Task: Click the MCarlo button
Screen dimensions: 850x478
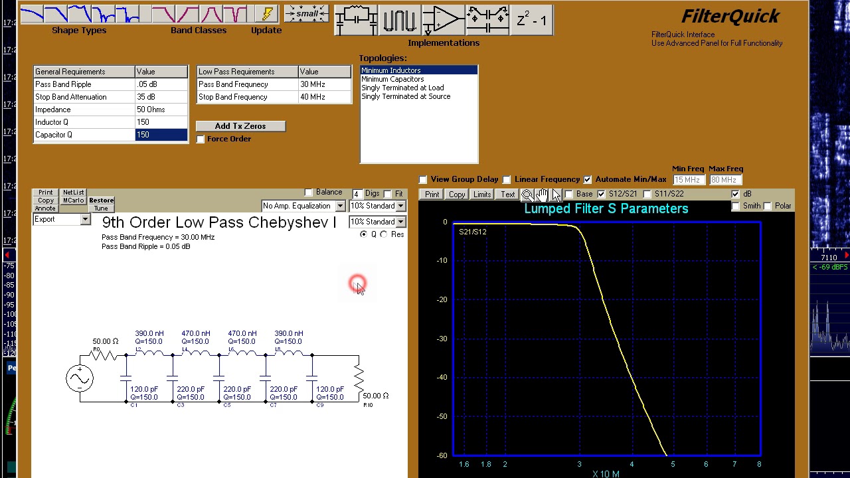Action: coord(73,200)
